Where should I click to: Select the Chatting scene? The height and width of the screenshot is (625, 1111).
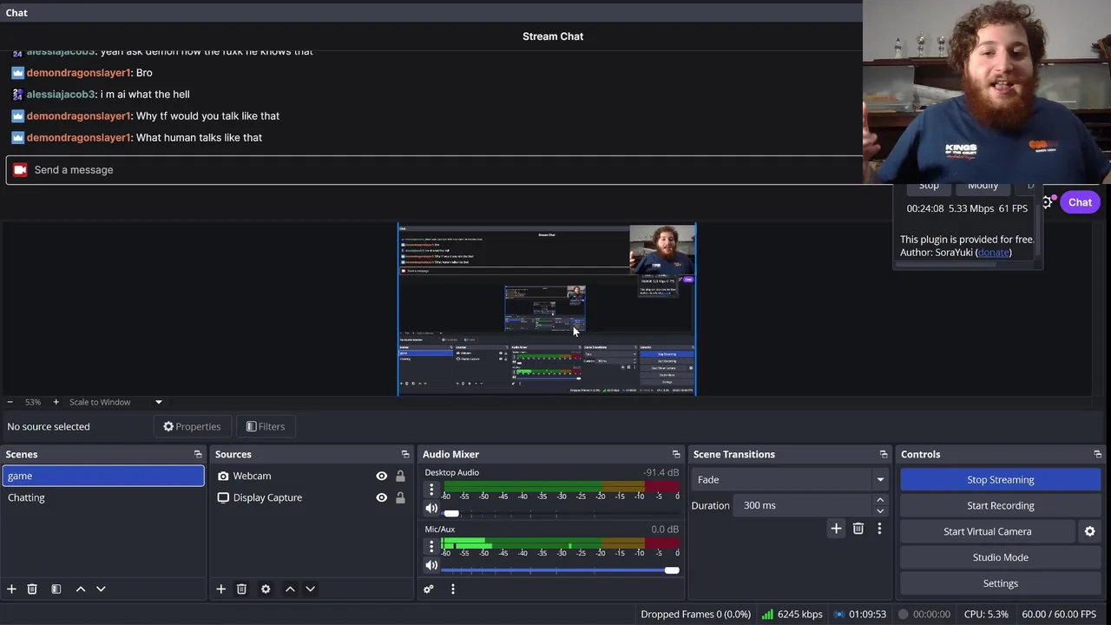[x=103, y=497]
